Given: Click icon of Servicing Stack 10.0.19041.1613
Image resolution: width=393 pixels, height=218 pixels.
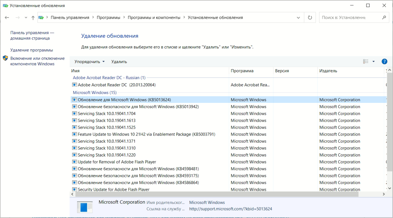Looking at the screenshot, I should [74, 120].
